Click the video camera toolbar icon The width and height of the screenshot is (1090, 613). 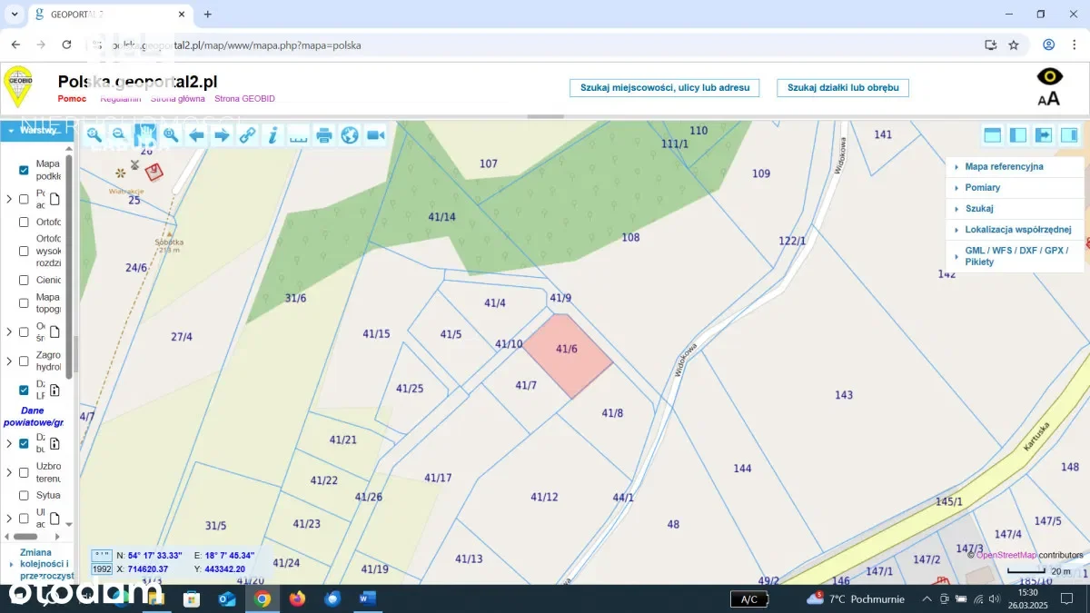(376, 135)
